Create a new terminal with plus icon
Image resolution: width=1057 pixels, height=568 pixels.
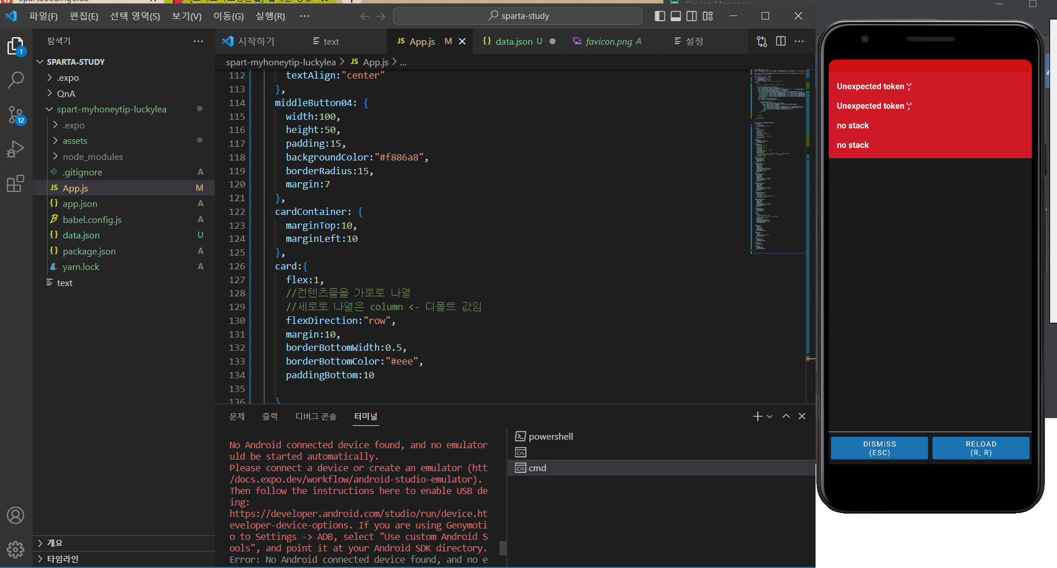click(x=758, y=417)
